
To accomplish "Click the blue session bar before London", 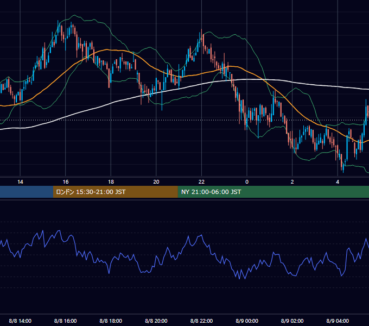I will click(x=27, y=192).
